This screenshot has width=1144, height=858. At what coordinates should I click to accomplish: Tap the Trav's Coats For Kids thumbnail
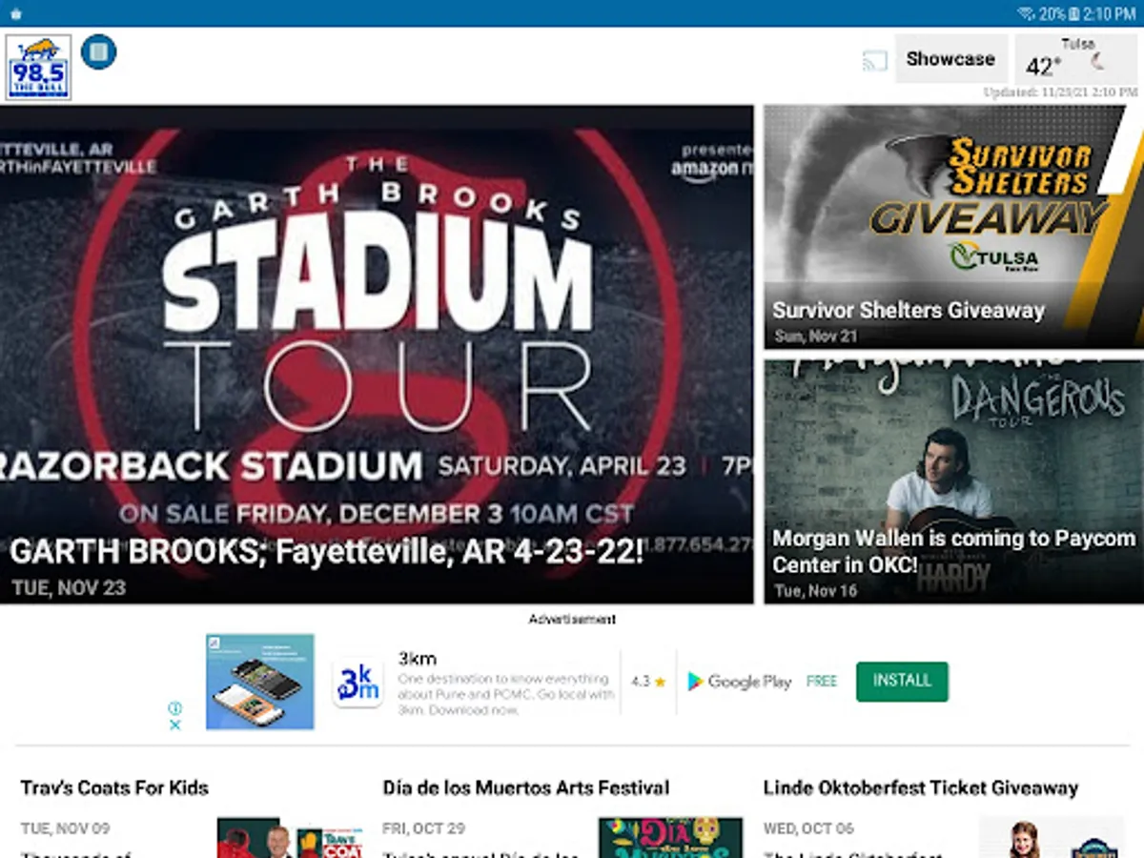tap(290, 838)
